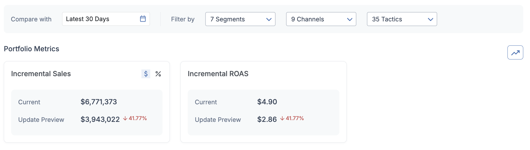Click the 7 Segments chevron arrow
The image size is (530, 150).
(x=269, y=19)
